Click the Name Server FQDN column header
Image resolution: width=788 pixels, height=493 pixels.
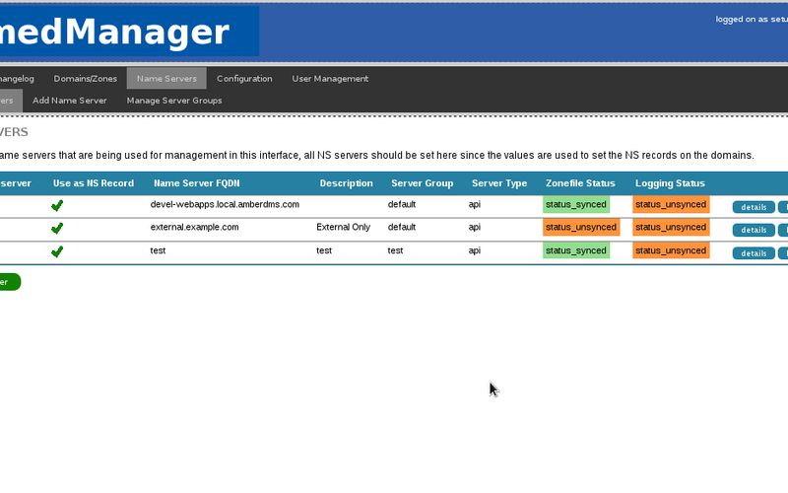click(x=196, y=183)
